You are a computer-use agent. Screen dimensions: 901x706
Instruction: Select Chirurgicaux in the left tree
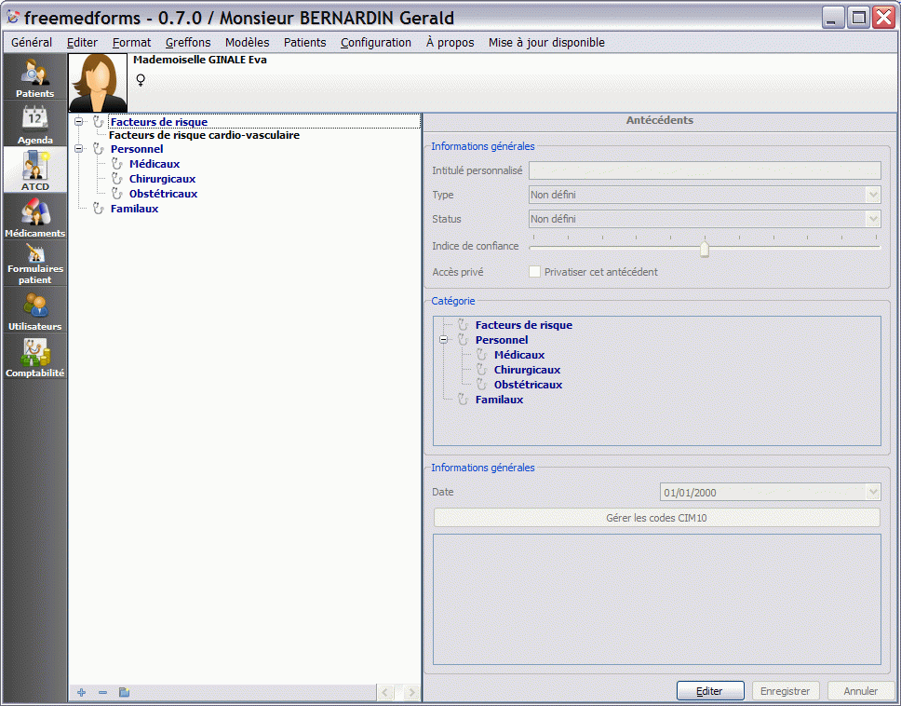[x=162, y=179]
